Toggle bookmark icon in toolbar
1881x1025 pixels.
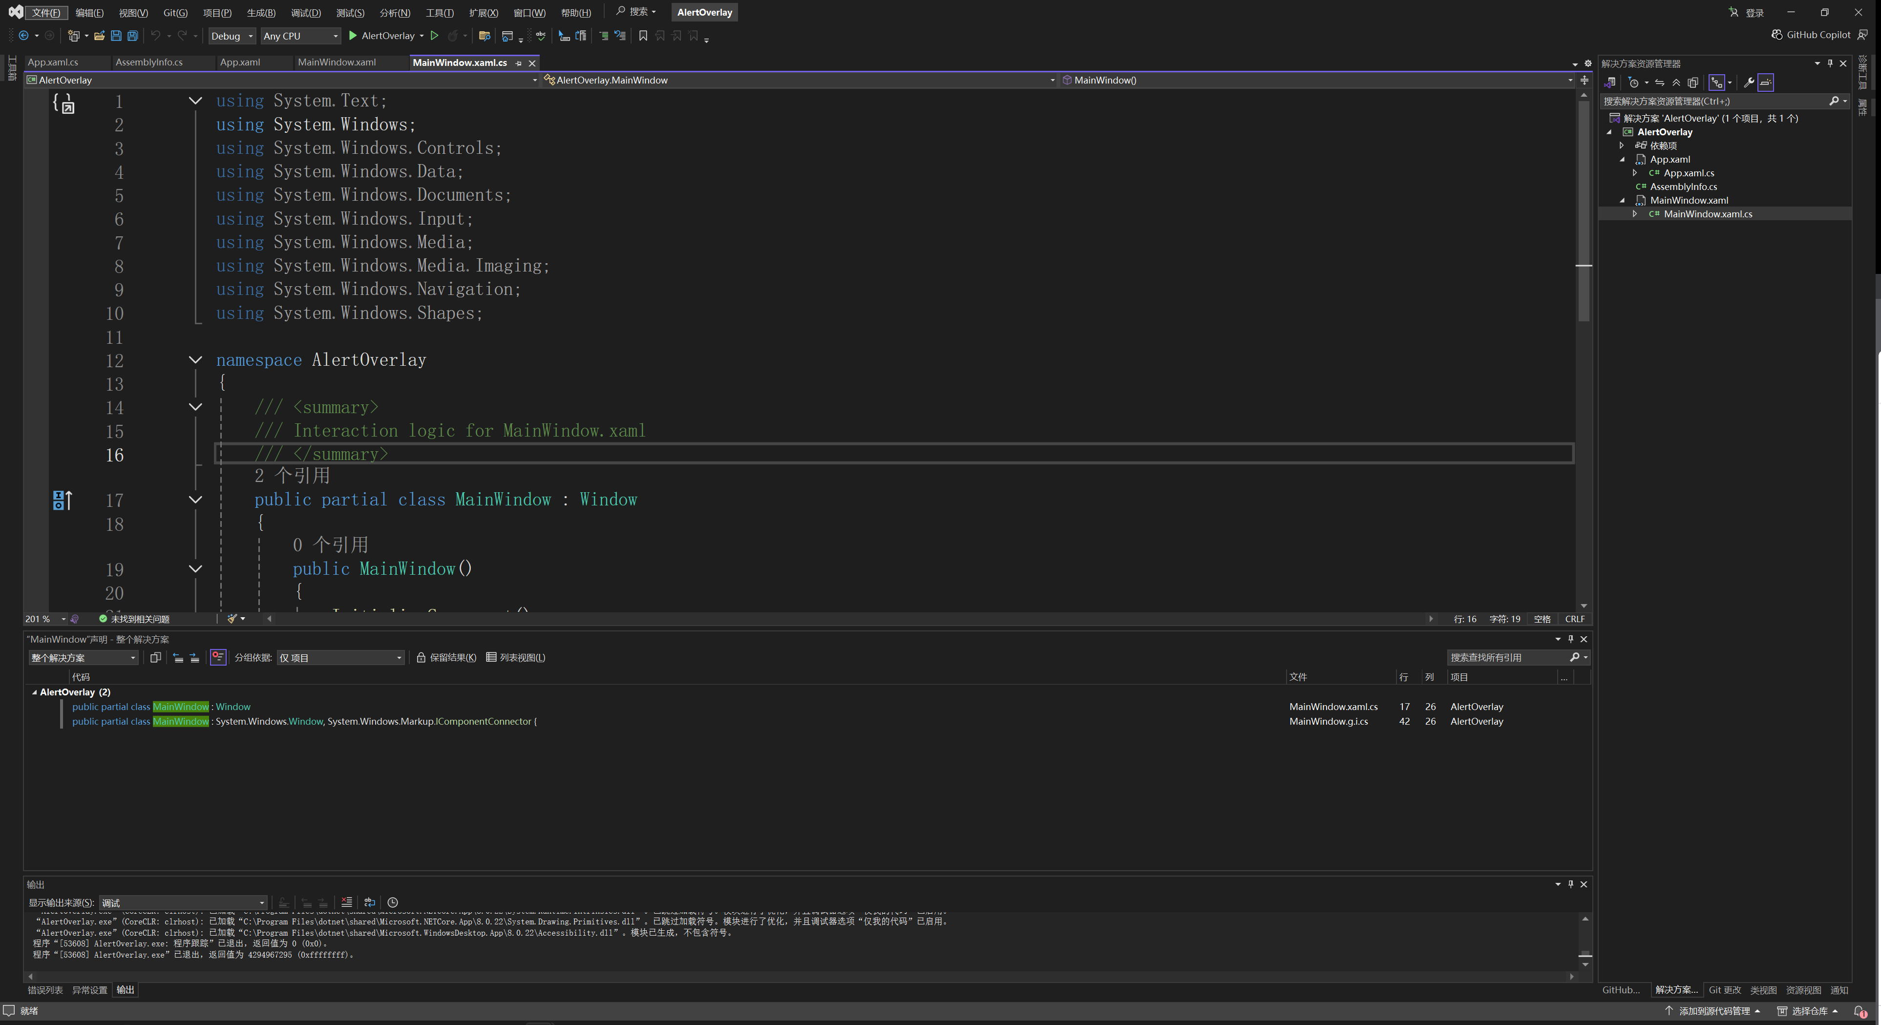[643, 36]
